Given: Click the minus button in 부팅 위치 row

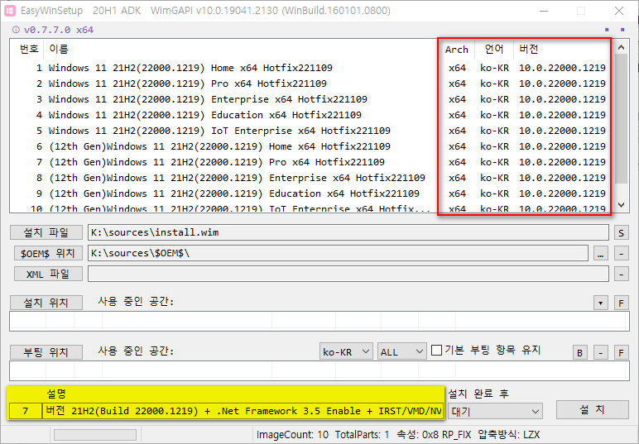Looking at the screenshot, I should [x=601, y=352].
